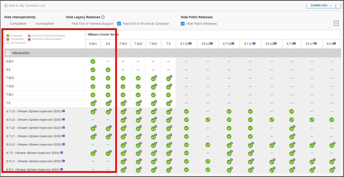Click the Add to My Favorite List link
The height and width of the screenshot is (177, 344).
pyautogui.click(x=26, y=5)
